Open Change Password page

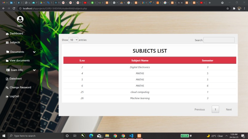coord(20,87)
